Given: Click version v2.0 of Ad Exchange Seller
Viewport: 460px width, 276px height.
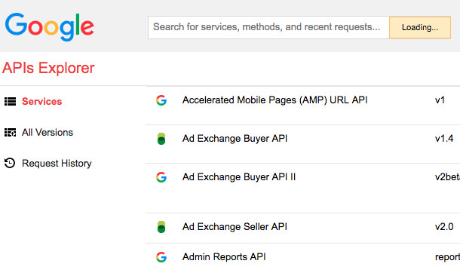Looking at the screenshot, I should point(444,227).
